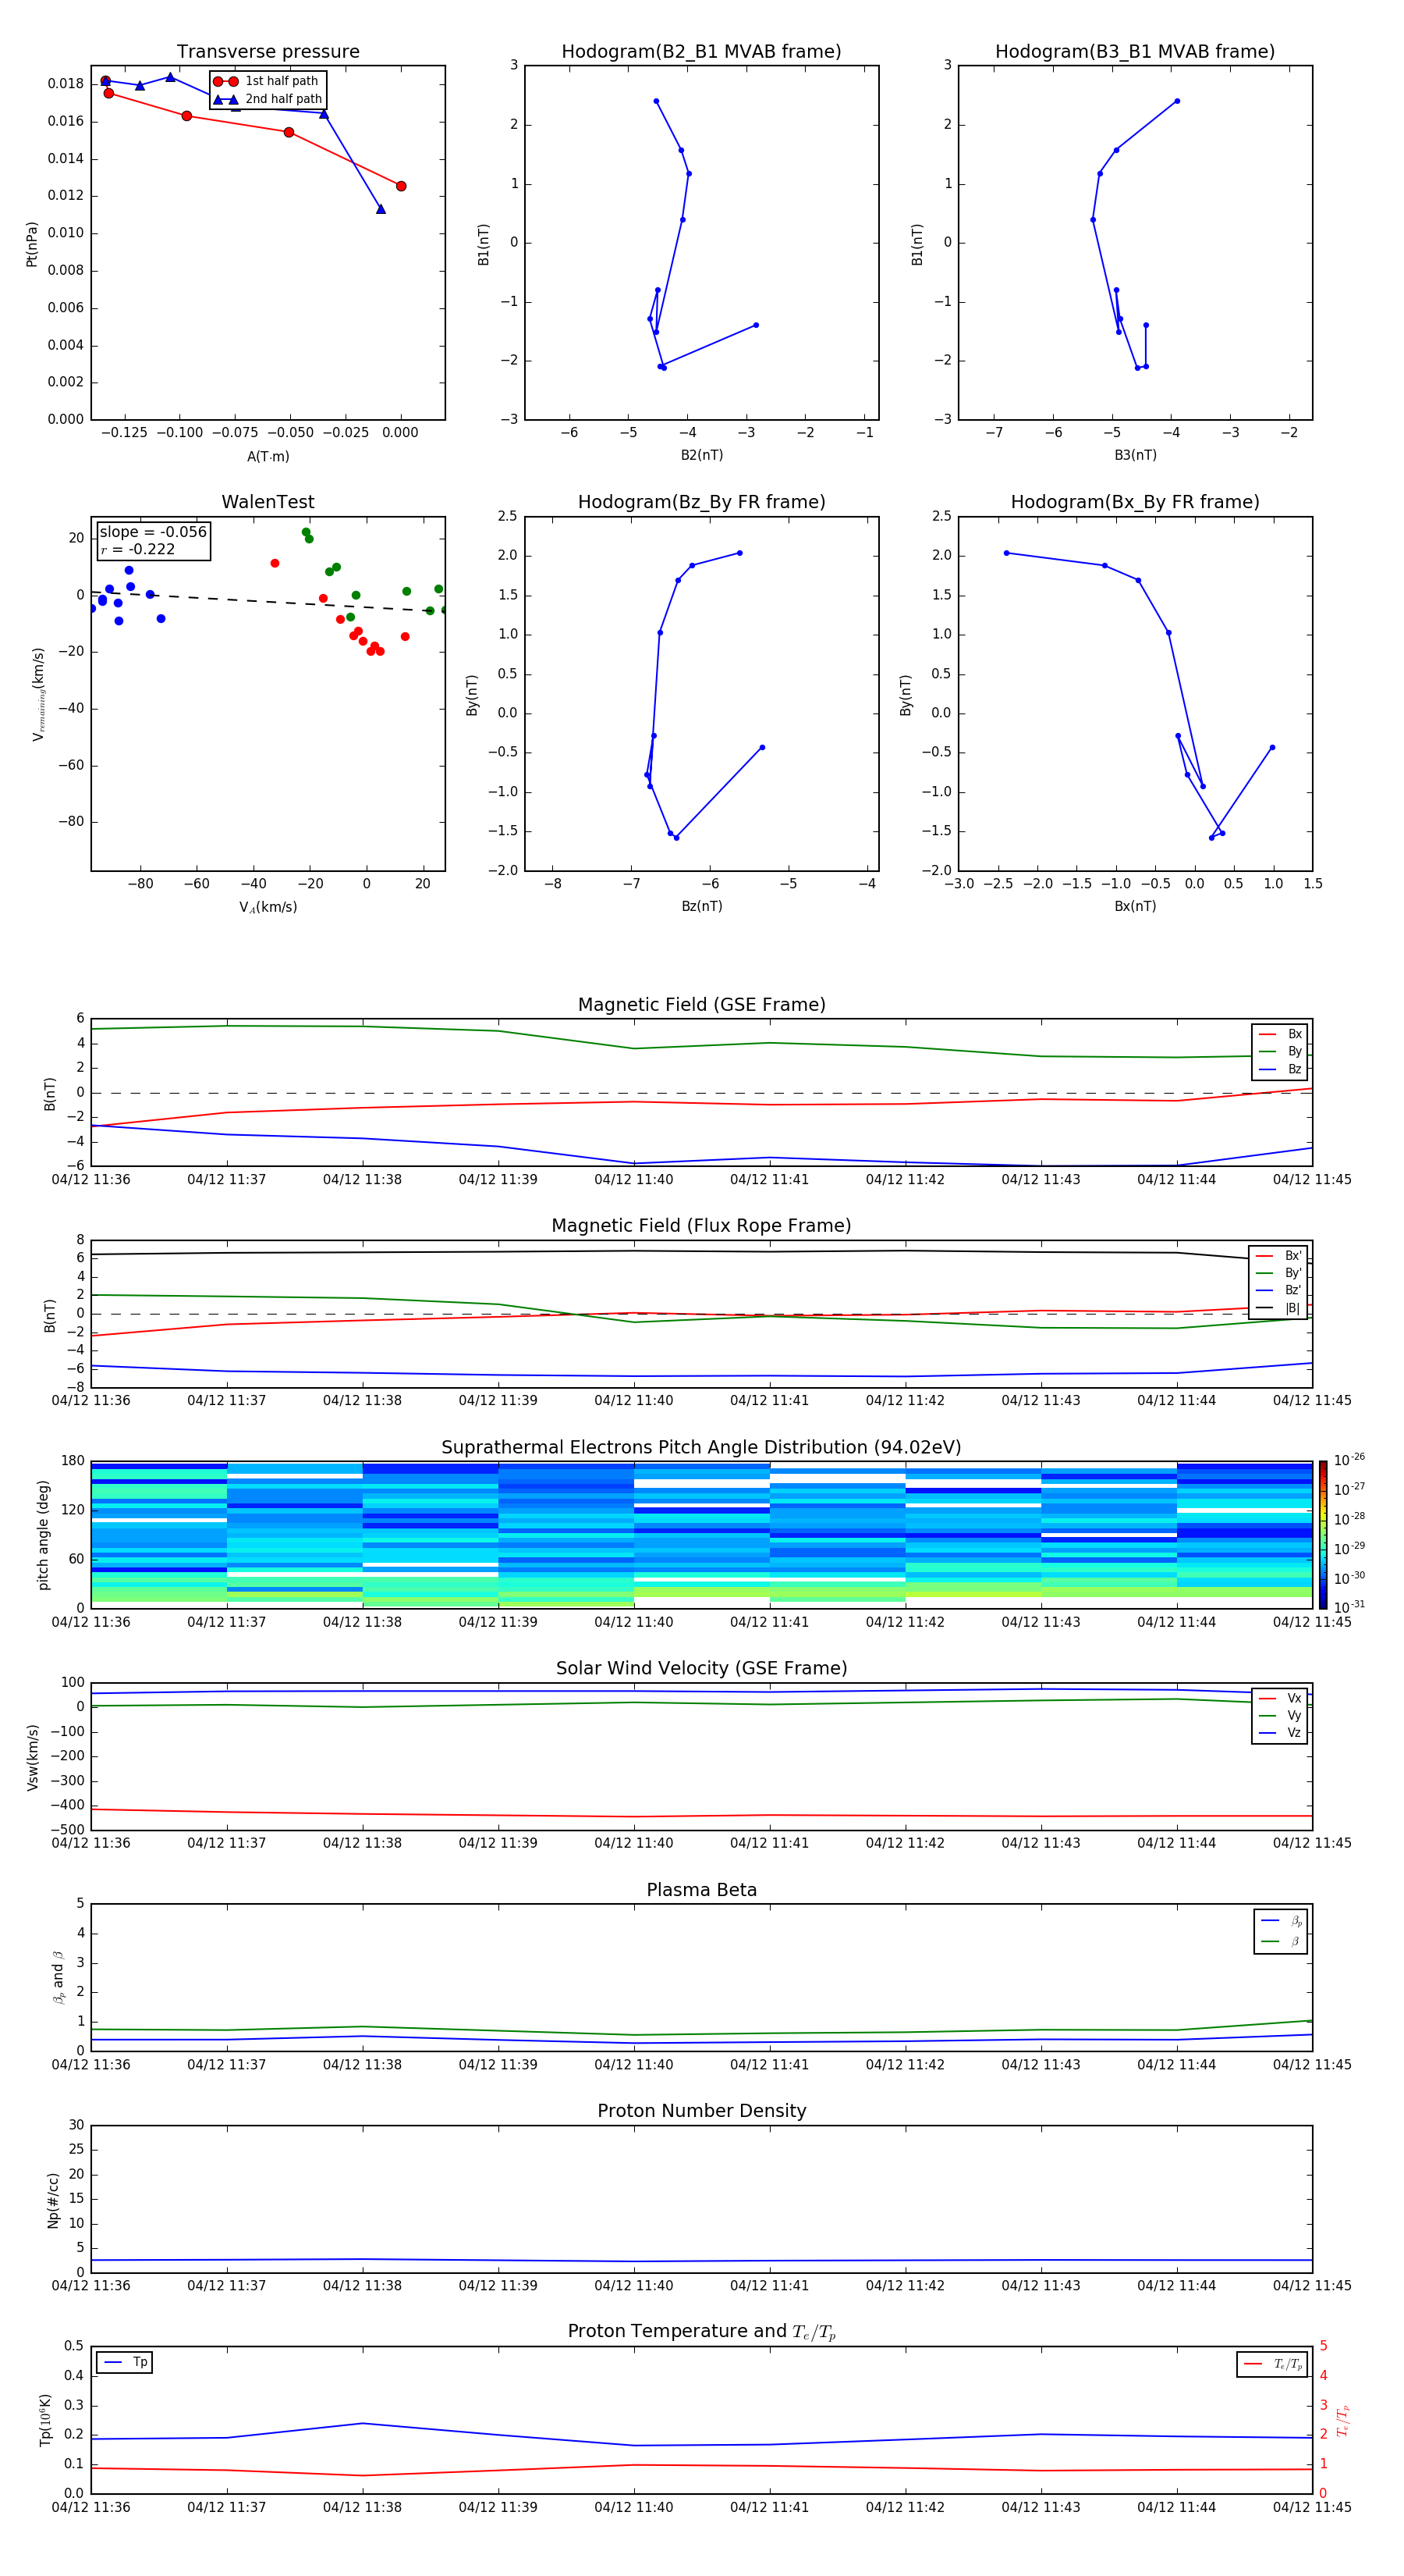
Task: Click the "Hodogram(B3_B1 MVAB frame)" title
Action: coord(1135,52)
